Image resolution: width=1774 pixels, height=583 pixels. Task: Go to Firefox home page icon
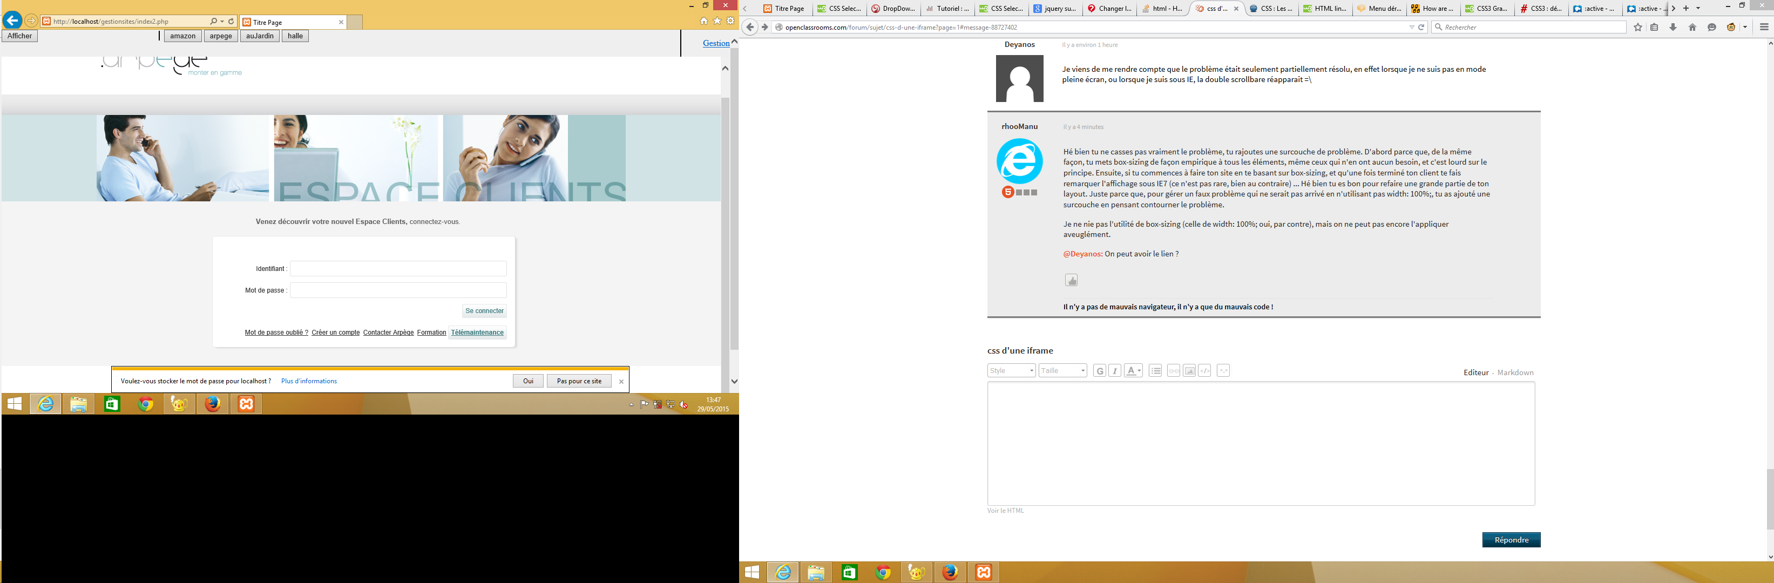pyautogui.click(x=1692, y=28)
